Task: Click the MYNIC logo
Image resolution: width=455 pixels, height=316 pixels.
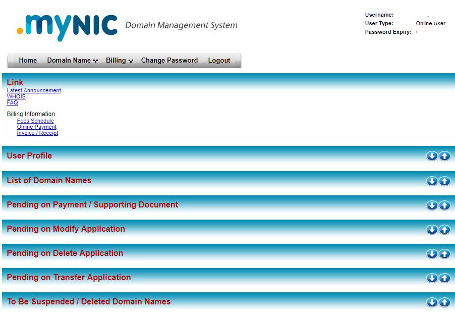Action: 67,26
